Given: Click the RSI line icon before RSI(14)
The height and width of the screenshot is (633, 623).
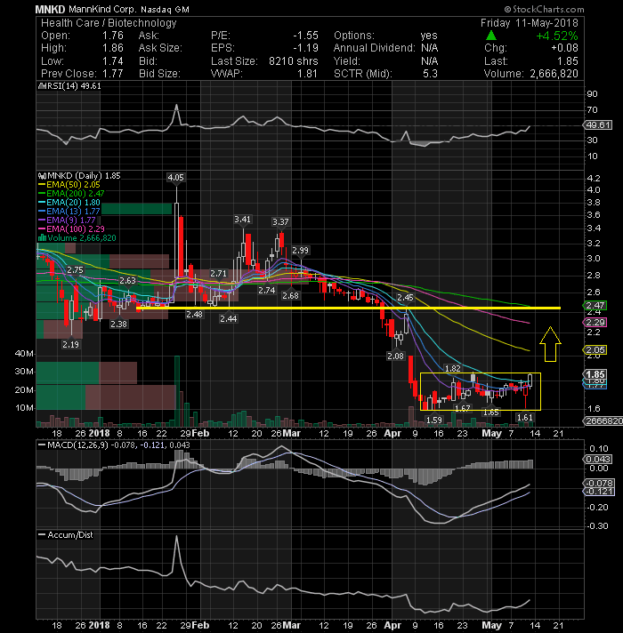Looking at the screenshot, I should (42, 86).
